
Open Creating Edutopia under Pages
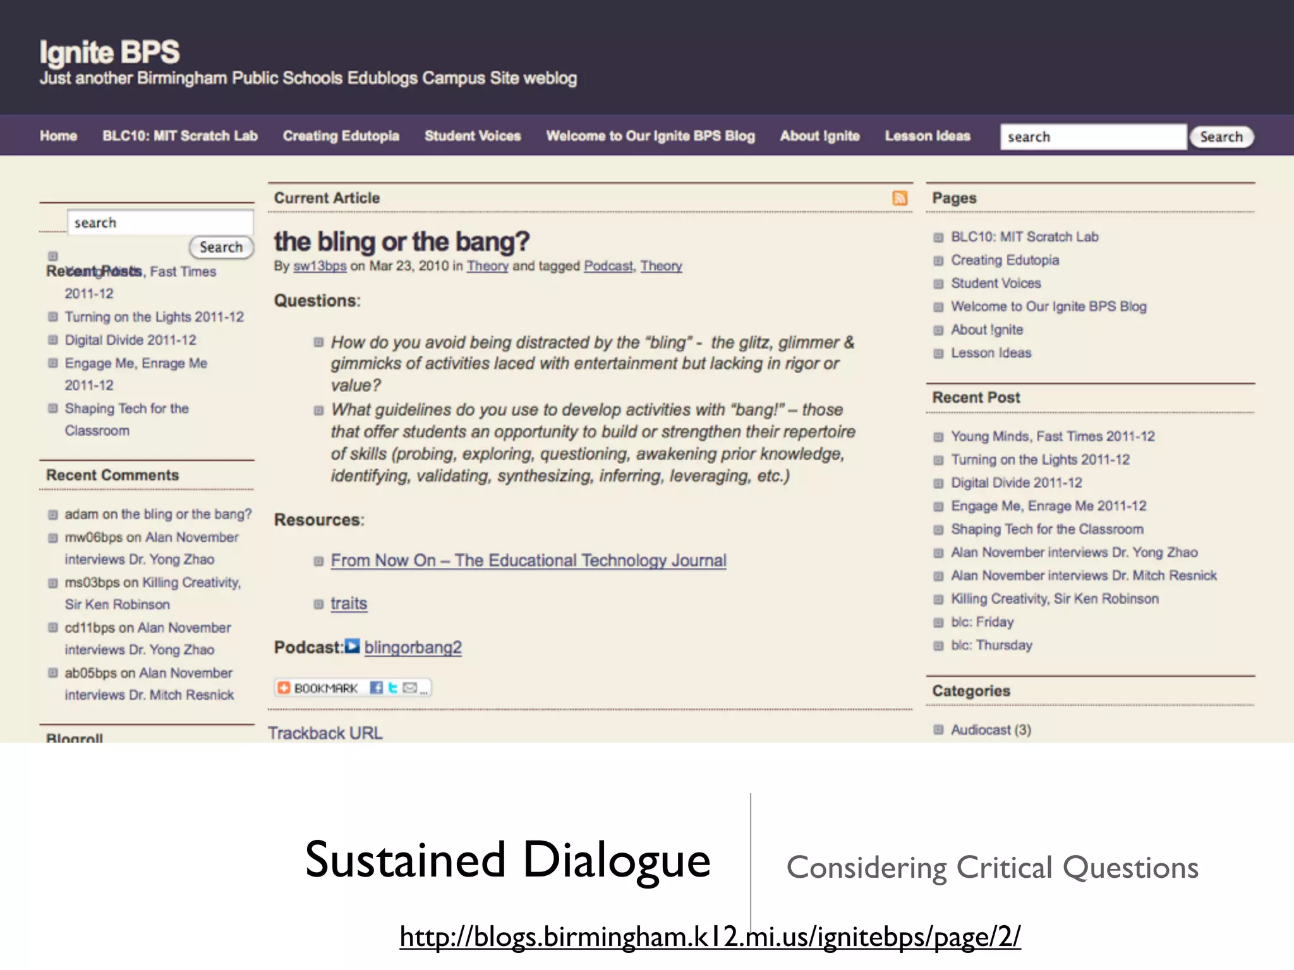[x=1005, y=260]
